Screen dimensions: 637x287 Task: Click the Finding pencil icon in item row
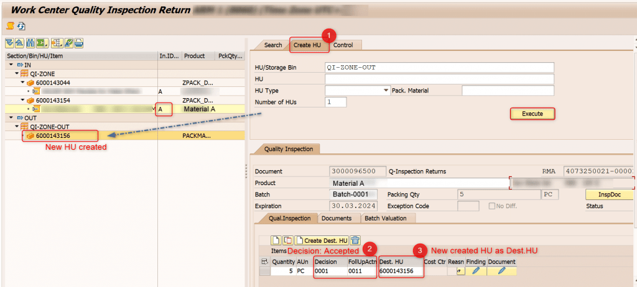(476, 271)
